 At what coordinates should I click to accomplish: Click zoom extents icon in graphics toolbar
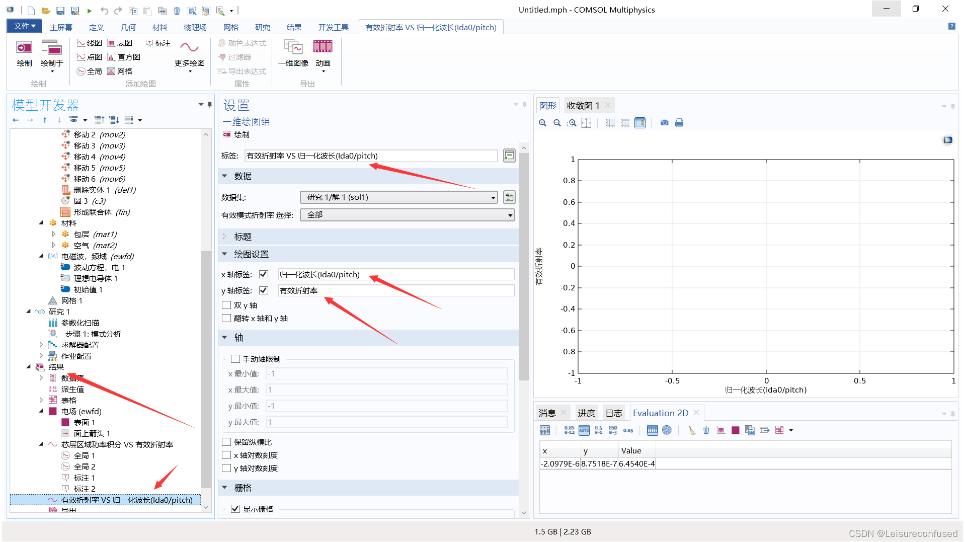586,123
